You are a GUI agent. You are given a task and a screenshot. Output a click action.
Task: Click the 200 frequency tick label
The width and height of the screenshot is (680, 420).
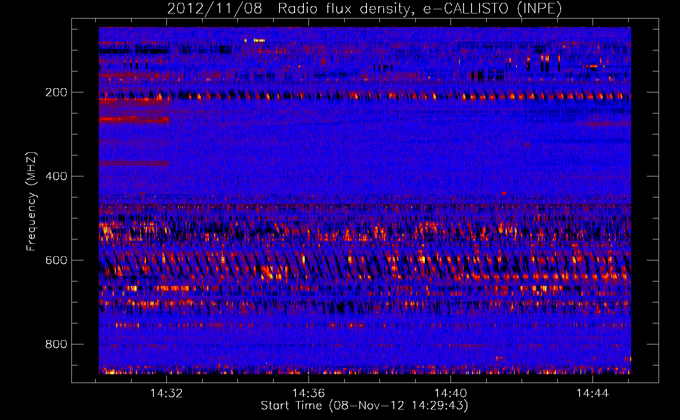click(56, 92)
